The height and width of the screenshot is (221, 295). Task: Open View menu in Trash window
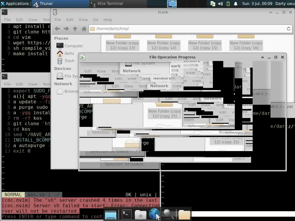83,20
